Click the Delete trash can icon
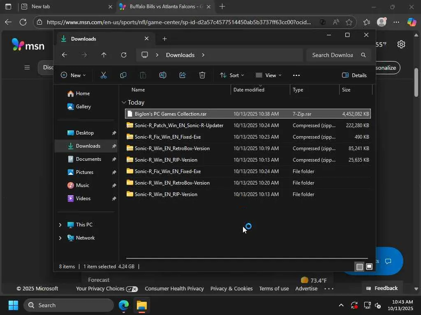The height and width of the screenshot is (315, 421). coord(202,75)
